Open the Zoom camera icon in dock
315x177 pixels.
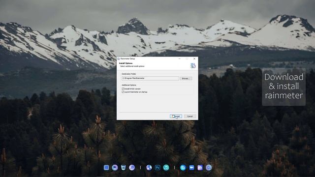pyautogui.click(x=191, y=168)
